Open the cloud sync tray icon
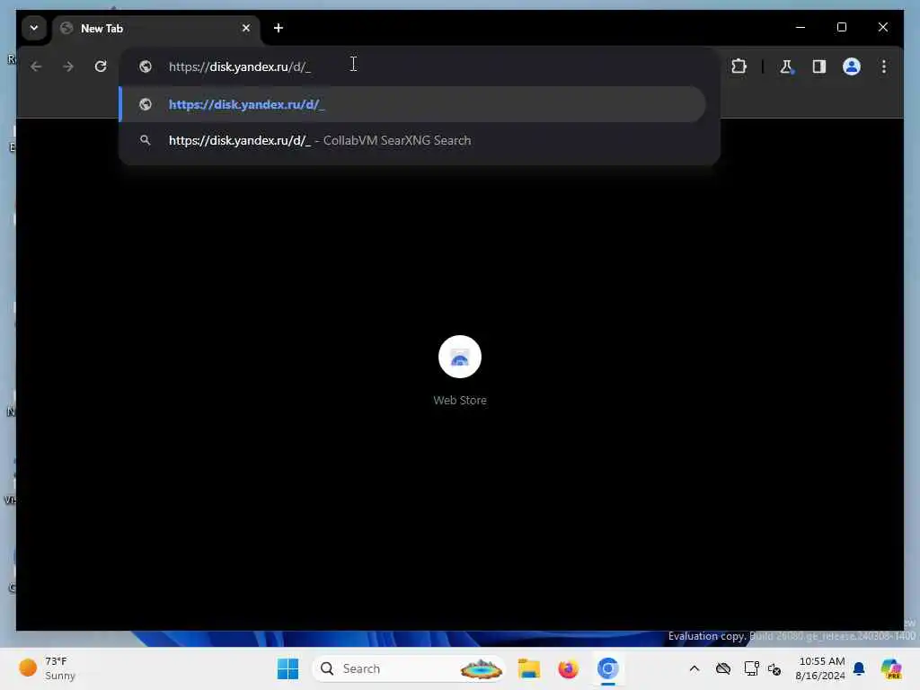Image resolution: width=920 pixels, height=690 pixels. click(x=723, y=668)
